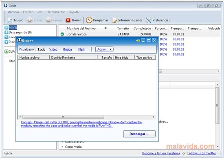This screenshot has width=224, height=159.
Task: Click Grab++ horizontal scrollbar right arrow
Action: point(154,117)
